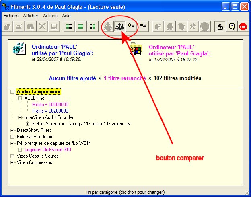
Task: Click the scales compare button in toolbar
Action: (x=120, y=27)
